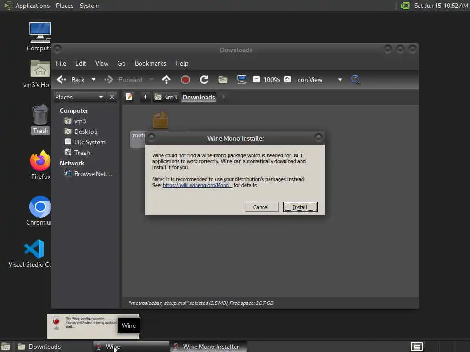
Task: Click the date and time clock
Action: (441, 5)
